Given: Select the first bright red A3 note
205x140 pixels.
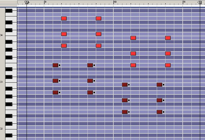Looking at the screenshot, I should click(x=64, y=46).
